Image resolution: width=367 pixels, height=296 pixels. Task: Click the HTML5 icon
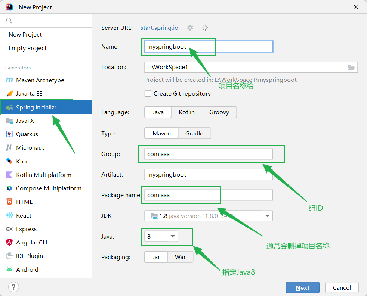(x=9, y=202)
